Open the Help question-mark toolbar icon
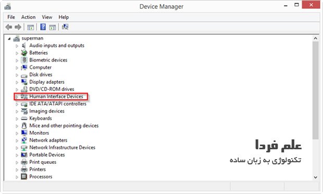323x194 pixels. (x=43, y=27)
